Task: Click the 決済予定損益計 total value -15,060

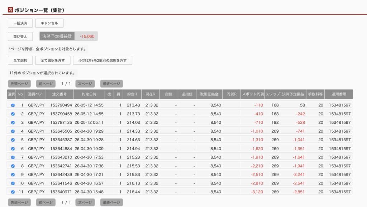Action: pos(87,36)
